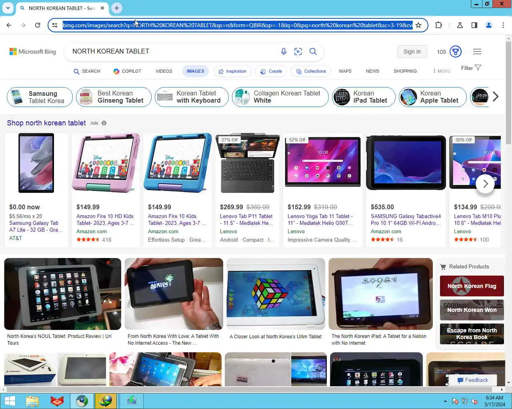Open the browser extensions puzzle icon
512x409 pixels.
[x=438, y=25]
